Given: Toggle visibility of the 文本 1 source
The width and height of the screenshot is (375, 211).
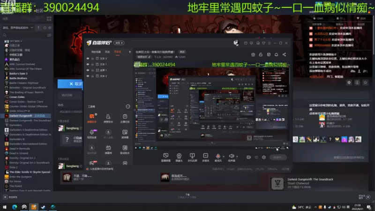Looking at the screenshot, I should [88, 64].
